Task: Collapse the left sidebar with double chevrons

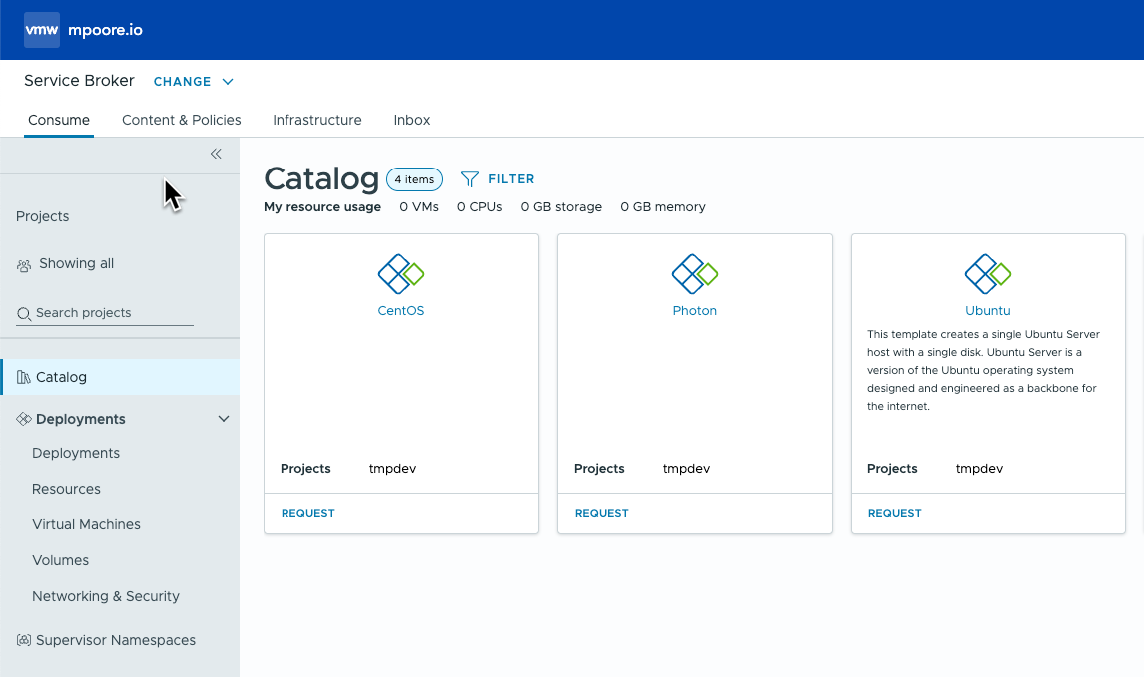Action: point(216,154)
